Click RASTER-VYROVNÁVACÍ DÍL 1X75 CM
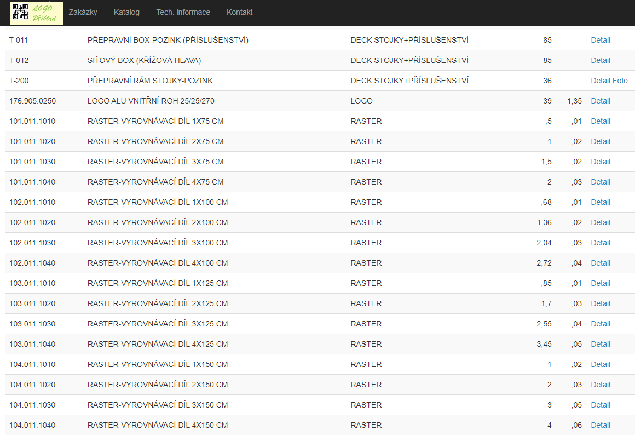635x436 pixels. (155, 121)
